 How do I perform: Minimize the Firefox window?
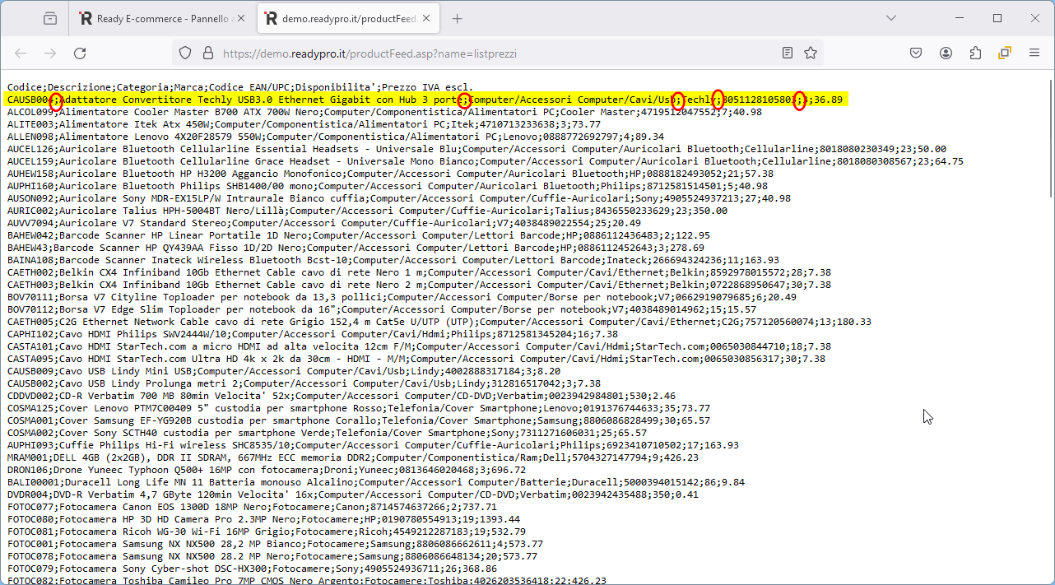pyautogui.click(x=960, y=18)
